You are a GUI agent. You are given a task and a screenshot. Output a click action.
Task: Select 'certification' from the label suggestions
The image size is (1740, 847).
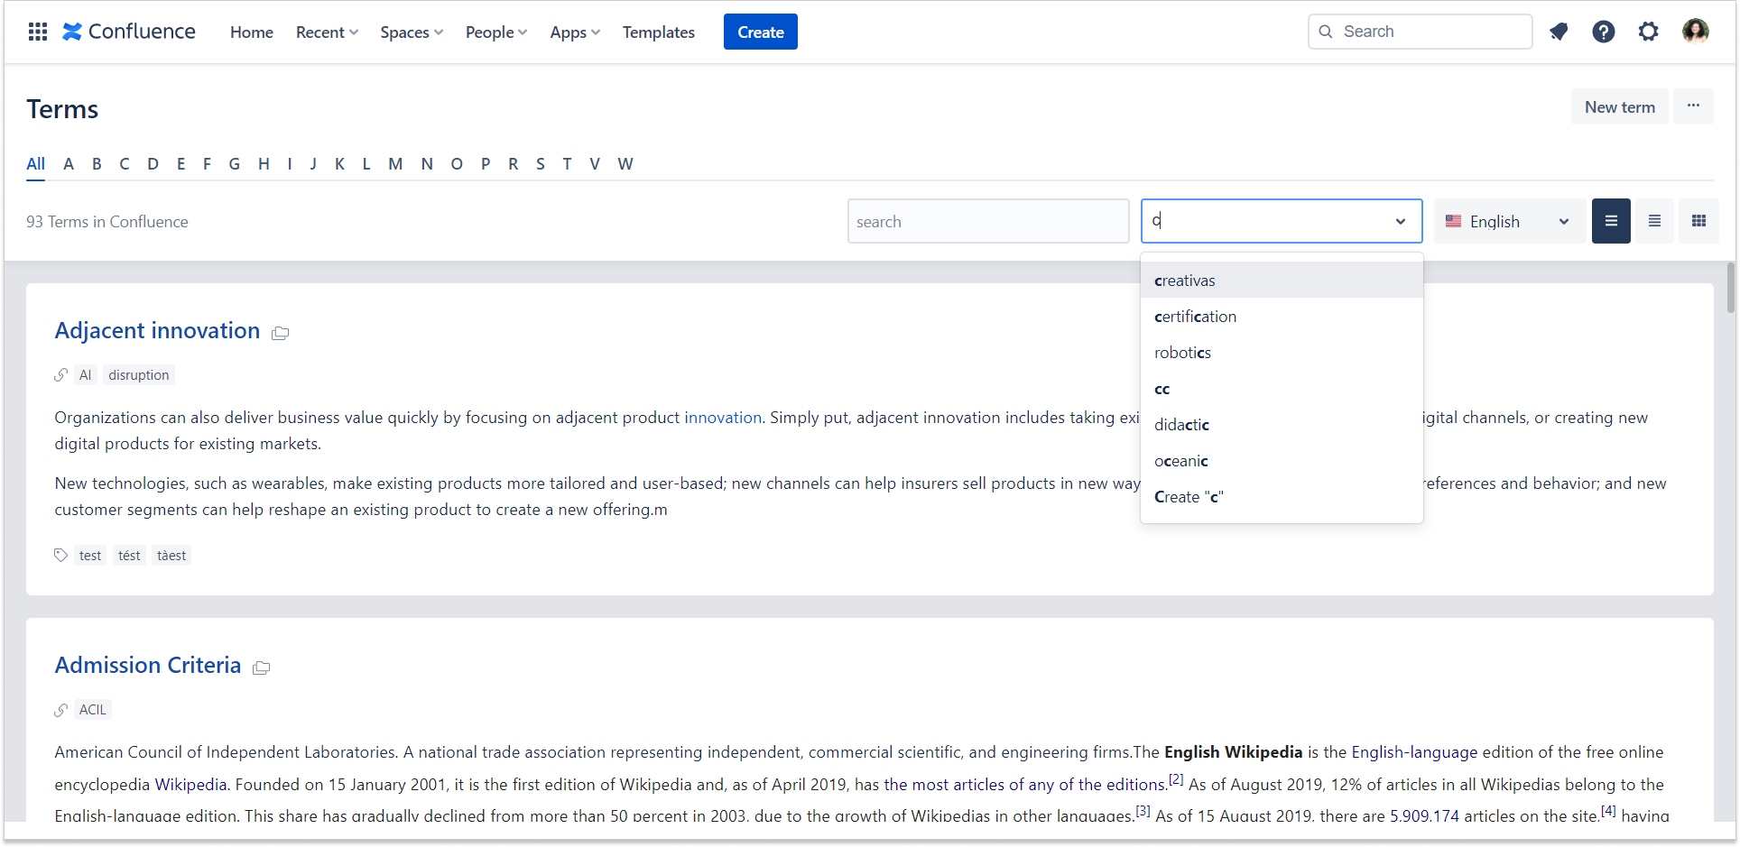(x=1195, y=317)
